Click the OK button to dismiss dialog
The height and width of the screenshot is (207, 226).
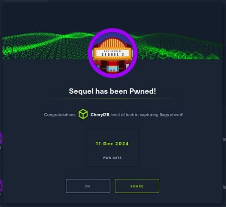point(88,186)
